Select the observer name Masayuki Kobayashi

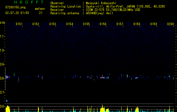101,3
